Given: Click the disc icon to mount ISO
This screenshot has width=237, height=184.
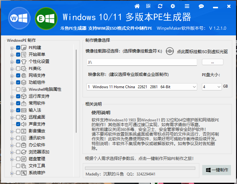Looking at the screenshot, I should [x=170, y=51].
